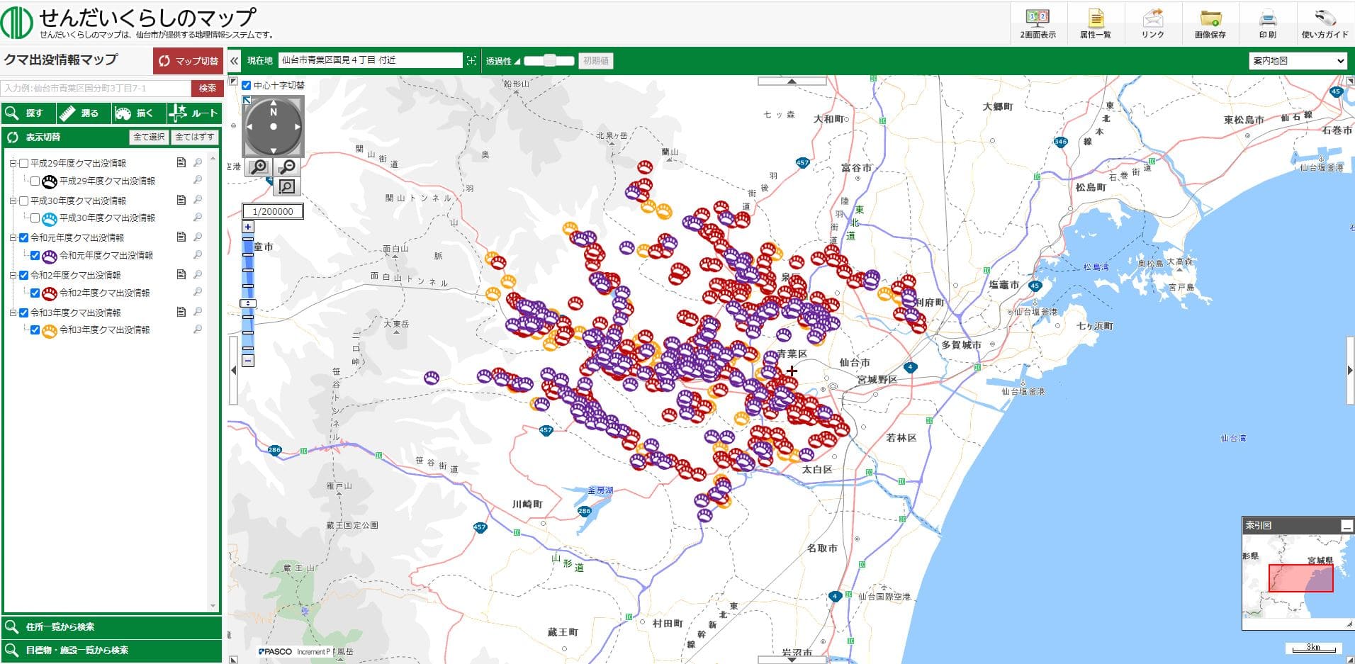
Task: Switch to the ルート route tab
Action: (x=194, y=113)
